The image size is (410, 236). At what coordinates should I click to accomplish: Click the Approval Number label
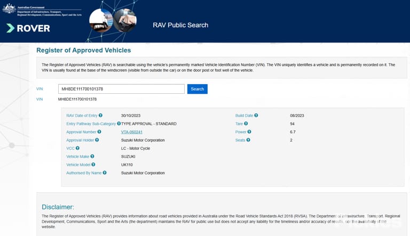[x=81, y=132]
